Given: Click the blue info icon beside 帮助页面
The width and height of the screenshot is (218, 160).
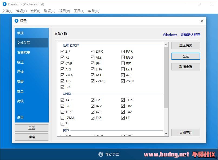Looking at the screenshot, I should click(101, 154).
